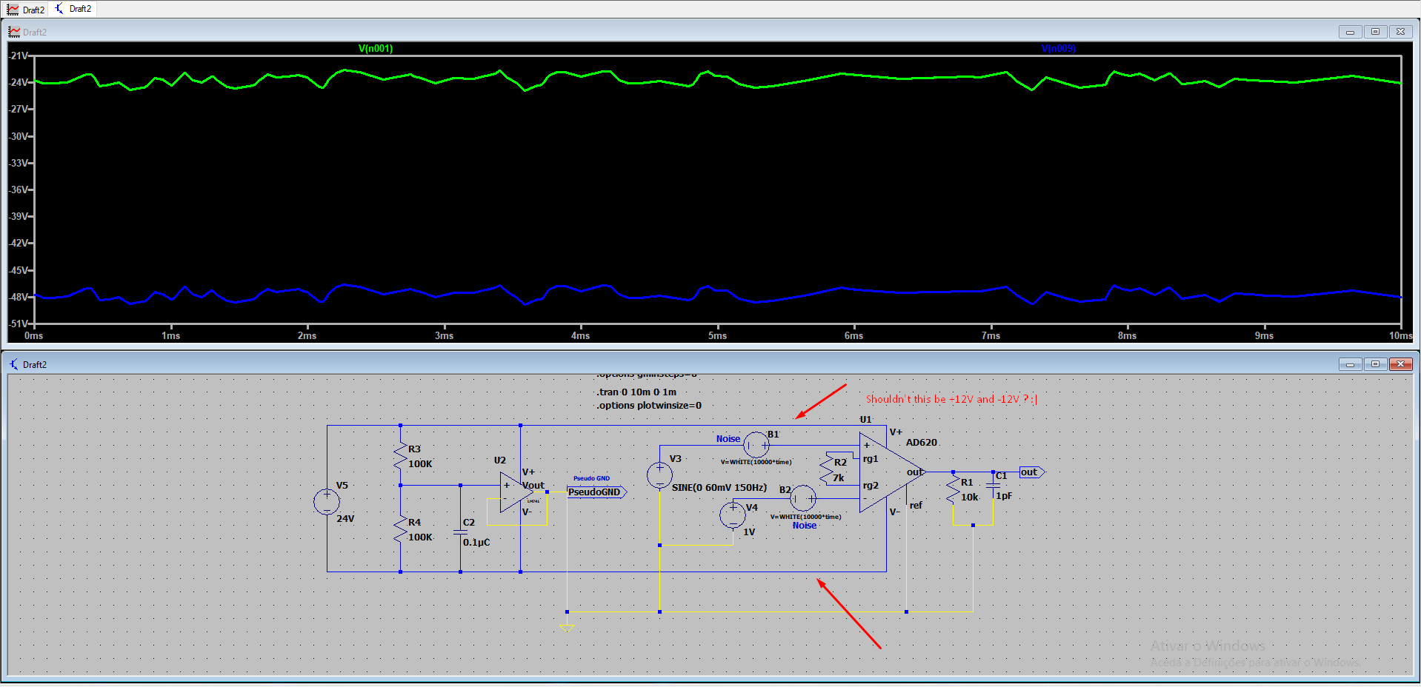Screen dimensions: 1421x687
Task: Switch to the Draft2 schematic tab
Action: point(73,9)
